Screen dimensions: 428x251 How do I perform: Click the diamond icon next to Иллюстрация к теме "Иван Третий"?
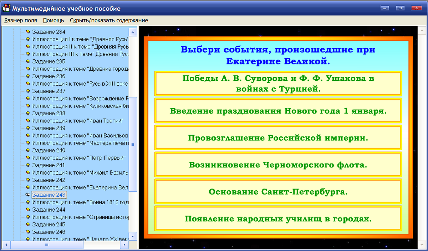28,121
